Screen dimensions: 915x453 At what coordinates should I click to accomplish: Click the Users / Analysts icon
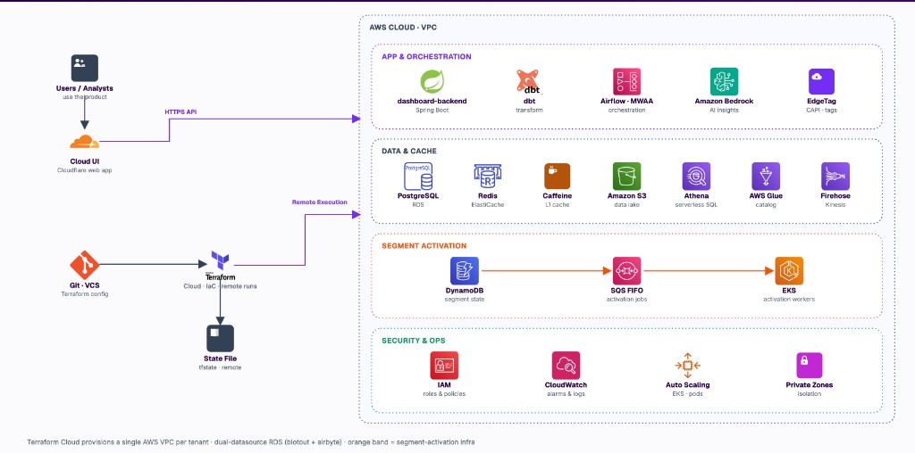coord(85,68)
